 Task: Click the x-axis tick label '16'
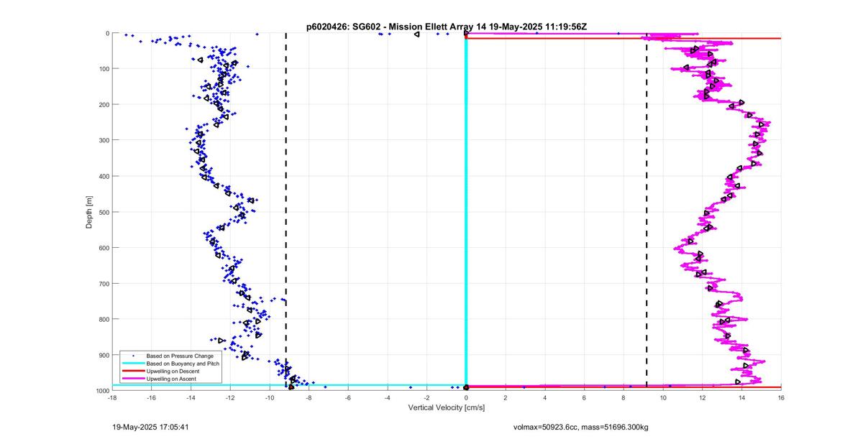pos(780,397)
